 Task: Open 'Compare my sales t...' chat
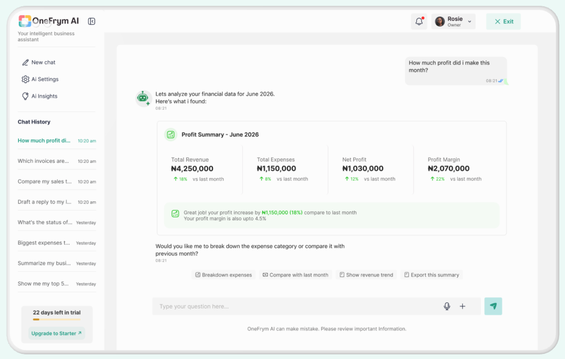[57, 182]
